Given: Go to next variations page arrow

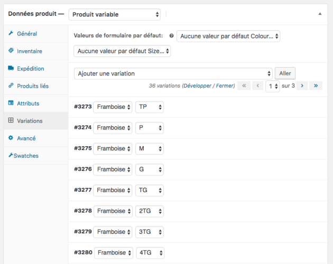Looking at the screenshot, I should (302, 86).
